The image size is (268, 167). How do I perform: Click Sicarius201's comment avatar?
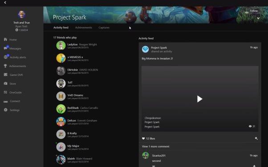[146, 155]
